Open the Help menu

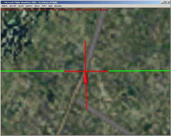(50, 6)
